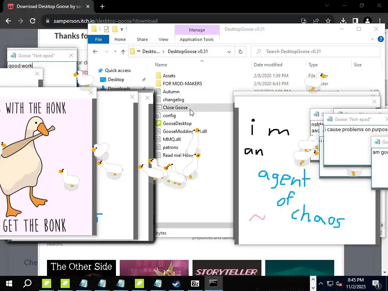Click the properties checkmark icon in Explorer title bar
This screenshot has width=388, height=291.
(x=106, y=29)
